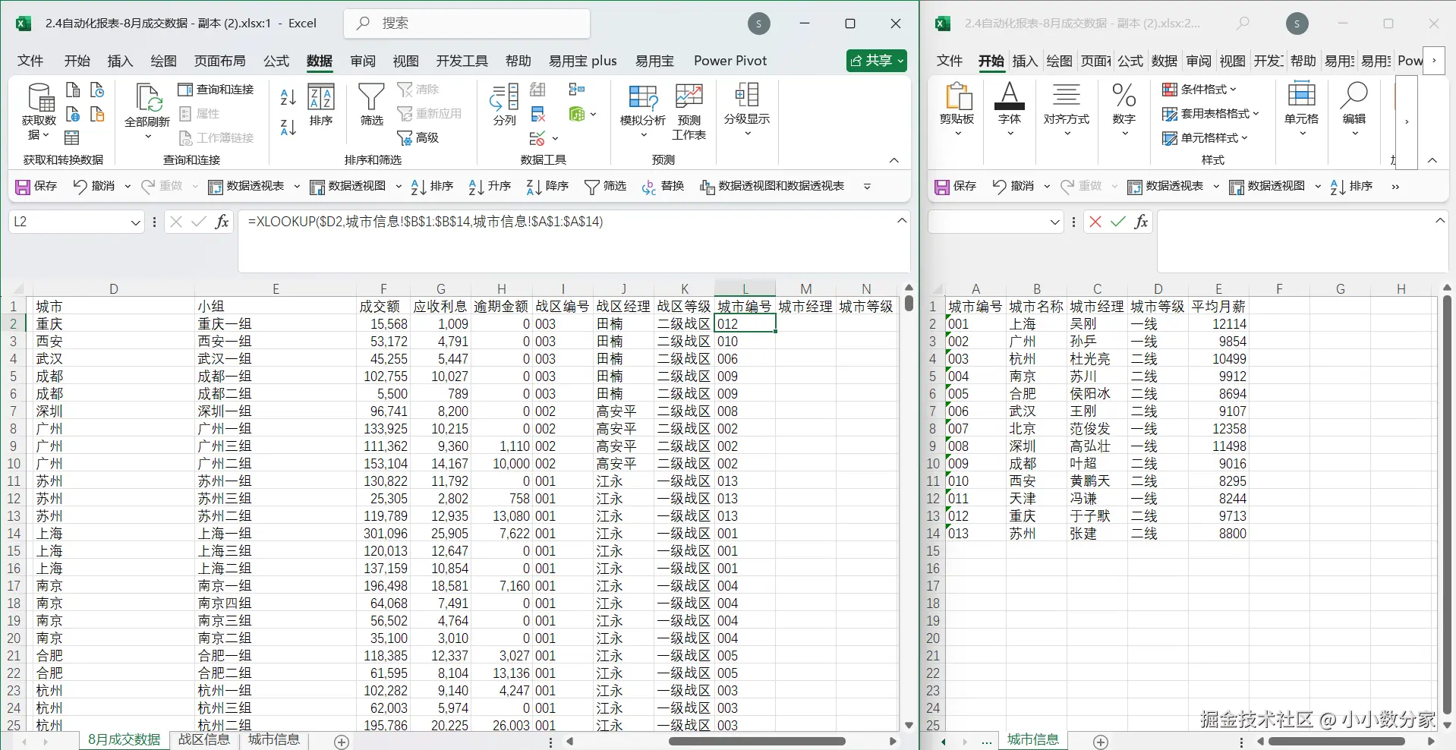Click Queries and Connections (查询和连接) button
Screen dimensions: 1456x750
coord(216,90)
